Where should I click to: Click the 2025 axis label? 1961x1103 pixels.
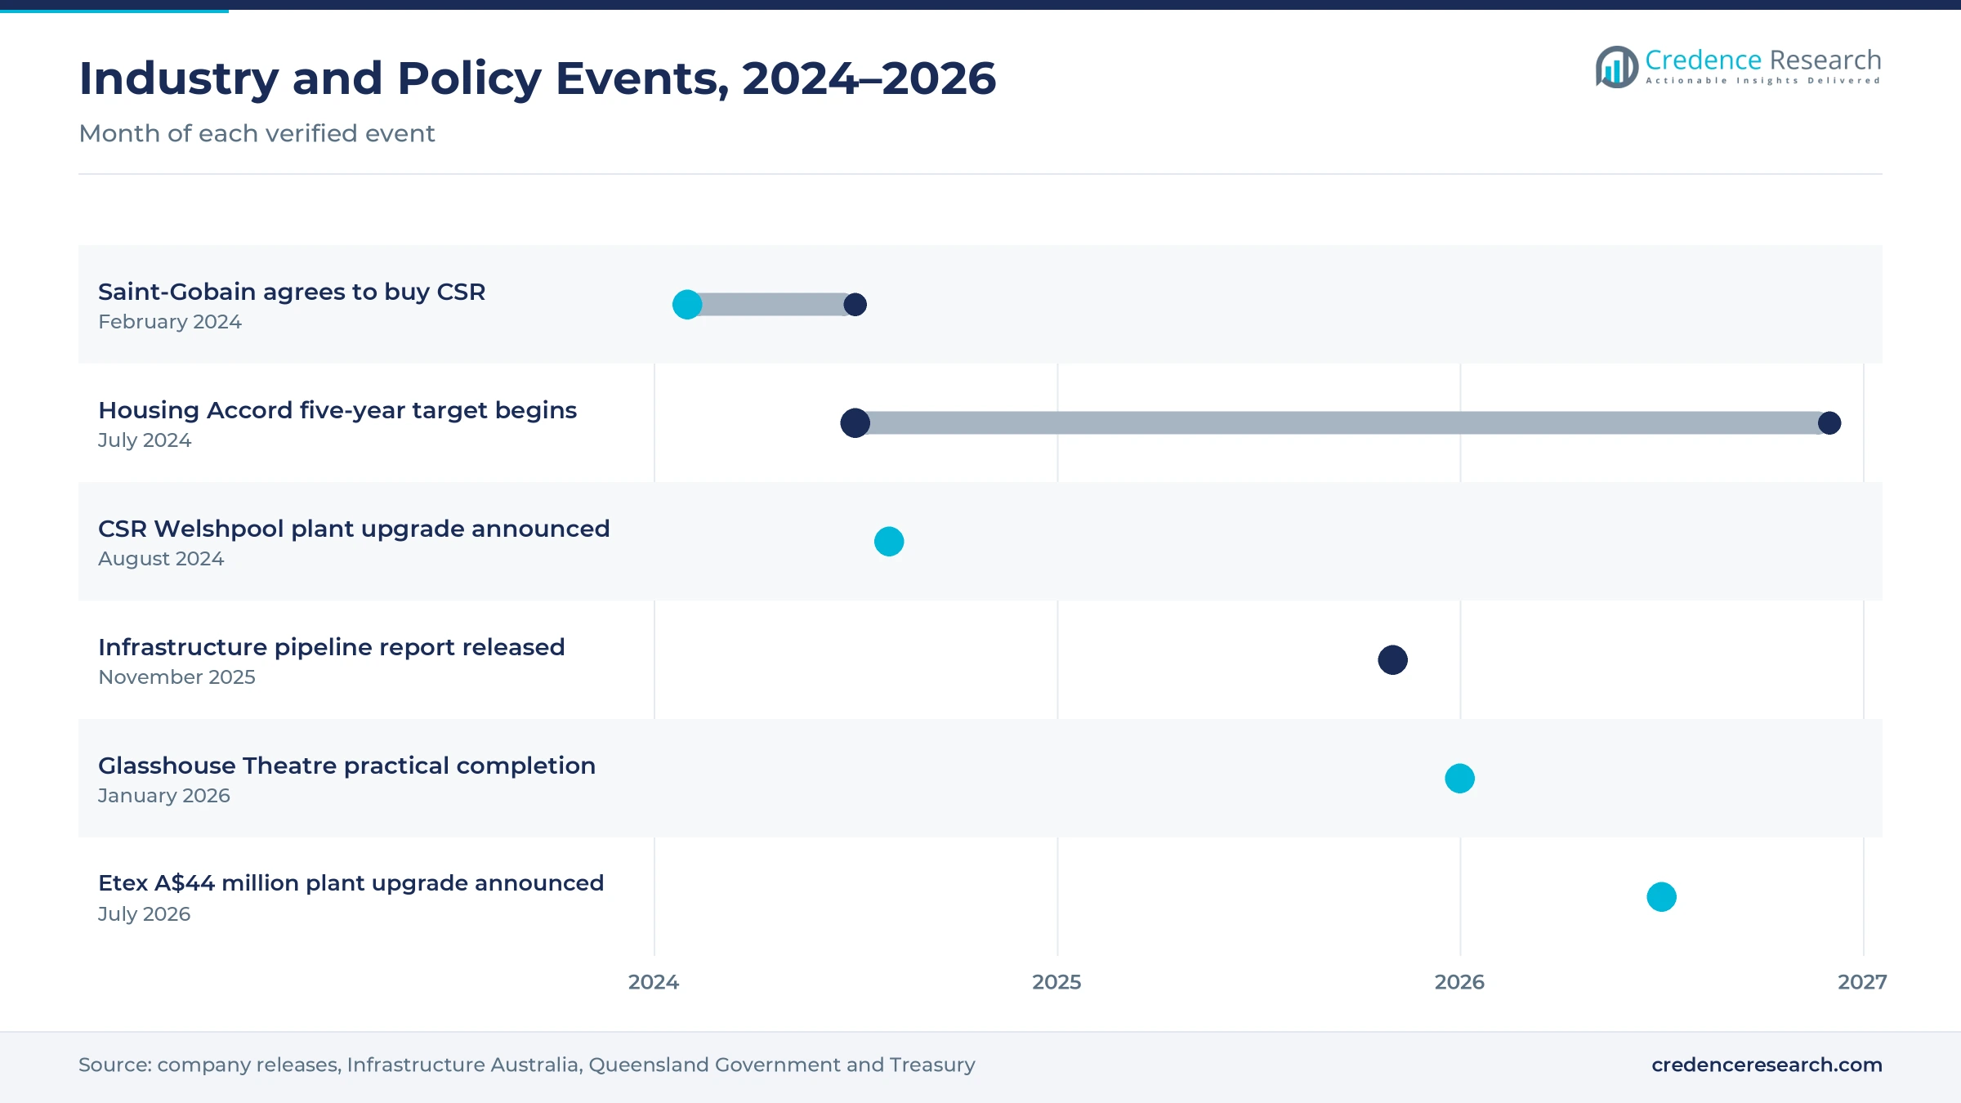coord(1056,982)
